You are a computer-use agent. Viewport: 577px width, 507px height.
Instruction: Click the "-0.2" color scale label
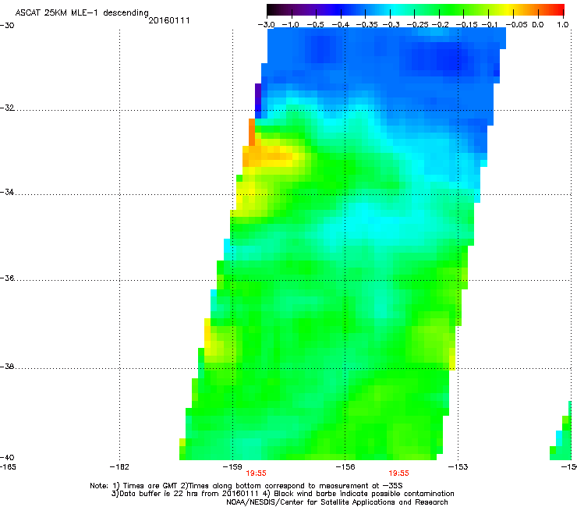(440, 25)
